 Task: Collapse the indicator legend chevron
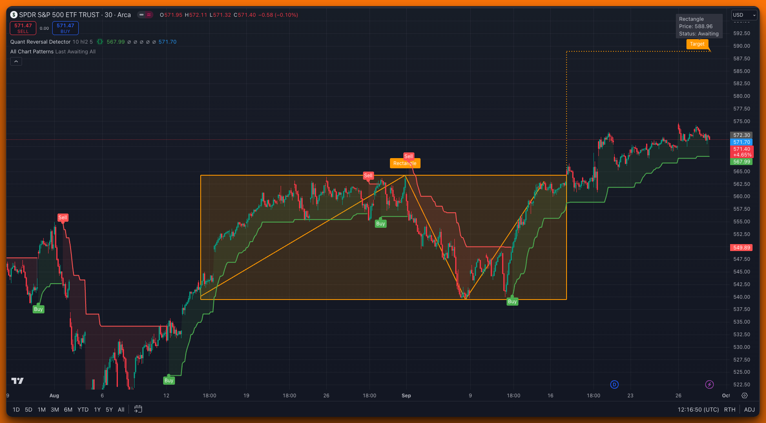coord(16,62)
